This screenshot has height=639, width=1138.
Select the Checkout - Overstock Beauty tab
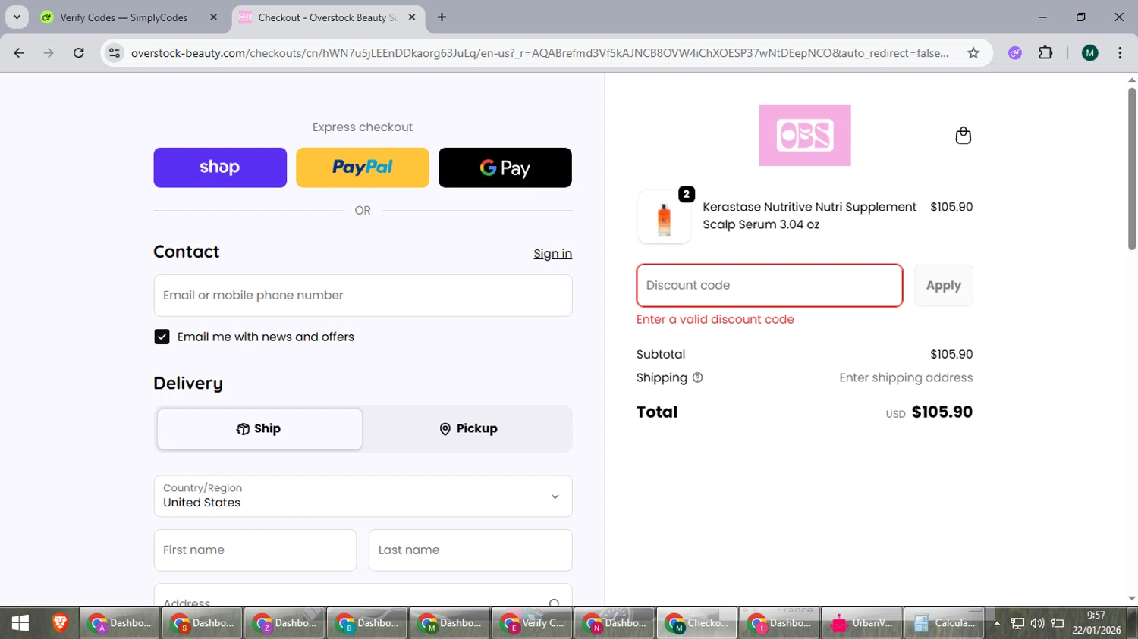pos(326,17)
